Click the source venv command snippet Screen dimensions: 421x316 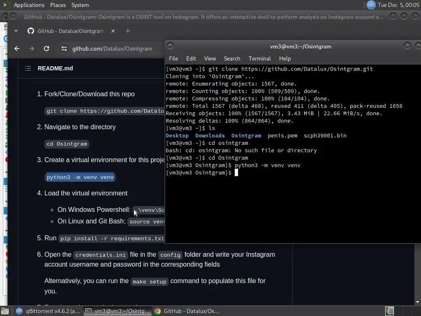[146, 222]
